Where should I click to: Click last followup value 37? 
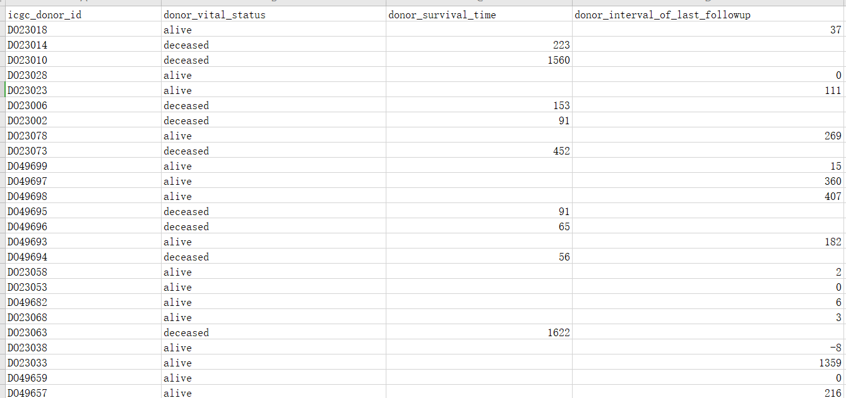tap(709, 30)
